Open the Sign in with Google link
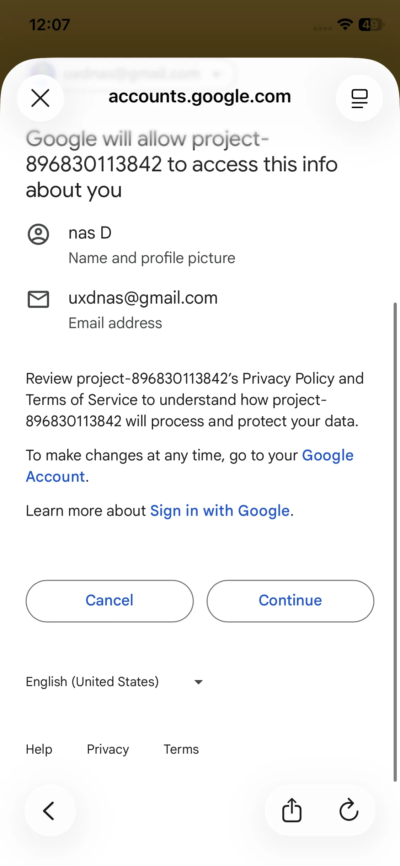Image resolution: width=400 pixels, height=866 pixels. [220, 511]
